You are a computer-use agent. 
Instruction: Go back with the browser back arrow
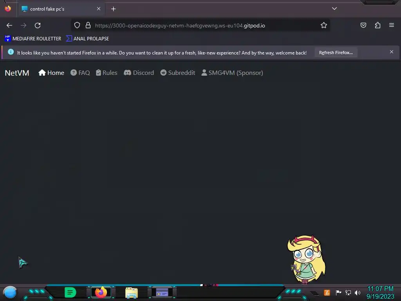tap(9, 25)
